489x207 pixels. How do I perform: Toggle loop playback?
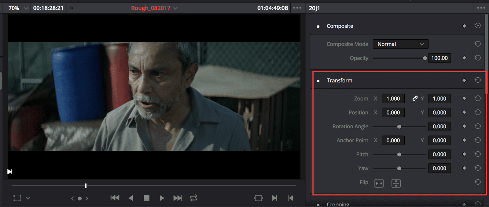(194, 198)
